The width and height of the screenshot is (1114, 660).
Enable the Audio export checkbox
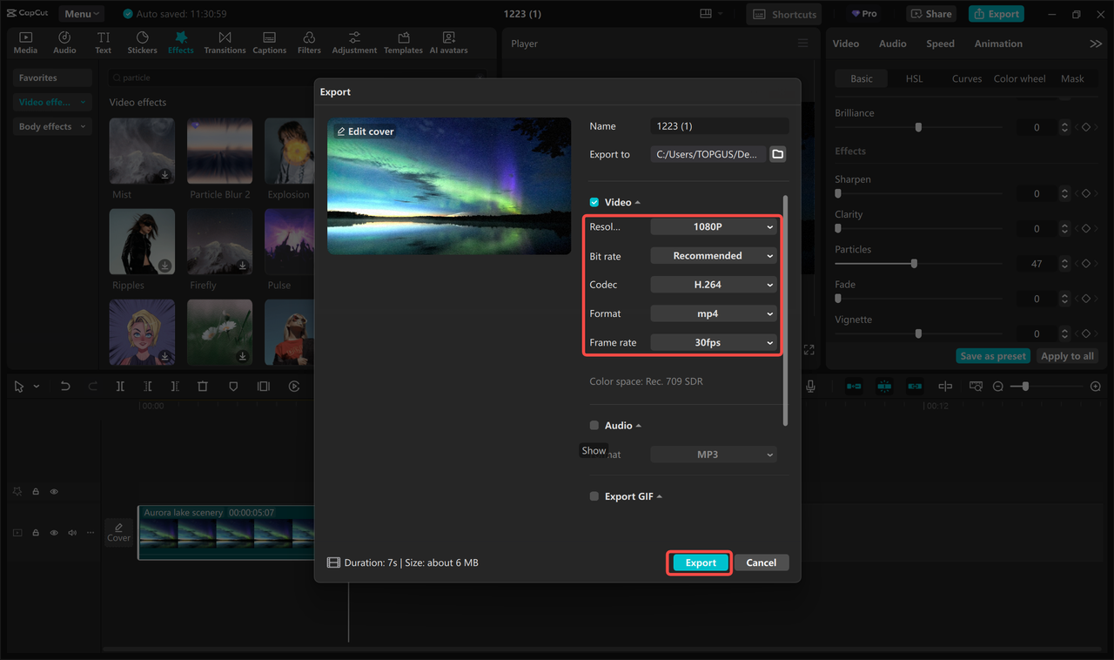[x=594, y=425]
